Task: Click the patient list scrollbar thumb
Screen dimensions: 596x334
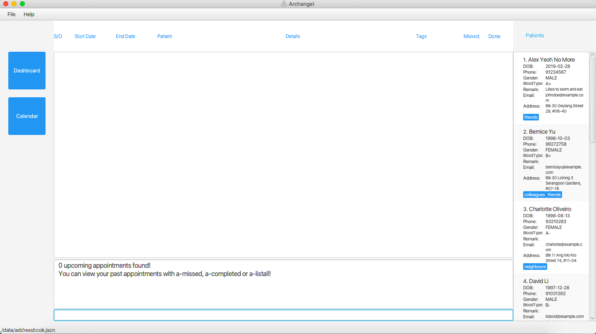Action: click(592, 100)
